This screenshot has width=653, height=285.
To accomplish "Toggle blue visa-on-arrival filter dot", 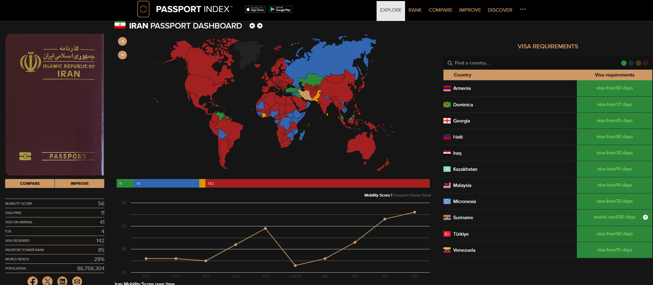I will click(x=631, y=63).
